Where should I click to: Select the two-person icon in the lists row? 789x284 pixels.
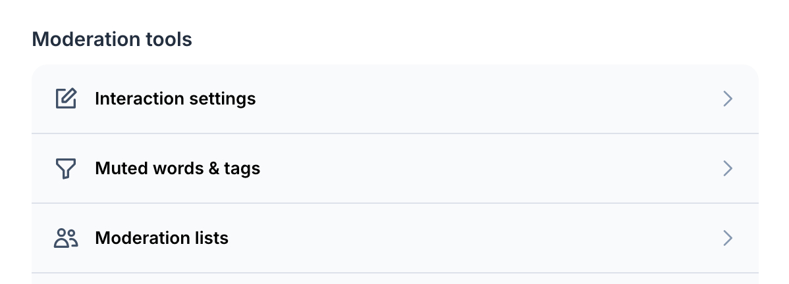pyautogui.click(x=66, y=238)
